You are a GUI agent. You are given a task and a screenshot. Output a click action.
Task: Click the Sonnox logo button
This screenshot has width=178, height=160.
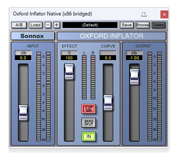tap(33, 36)
